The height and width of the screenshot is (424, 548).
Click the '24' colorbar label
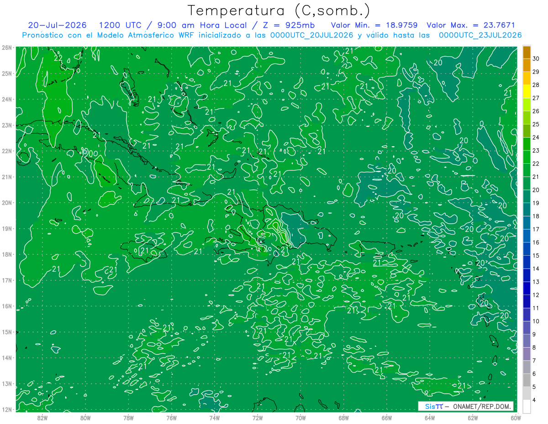click(x=536, y=137)
